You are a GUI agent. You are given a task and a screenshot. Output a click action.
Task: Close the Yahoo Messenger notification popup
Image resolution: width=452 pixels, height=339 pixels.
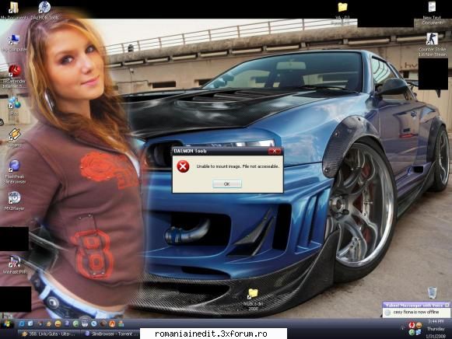click(x=447, y=305)
